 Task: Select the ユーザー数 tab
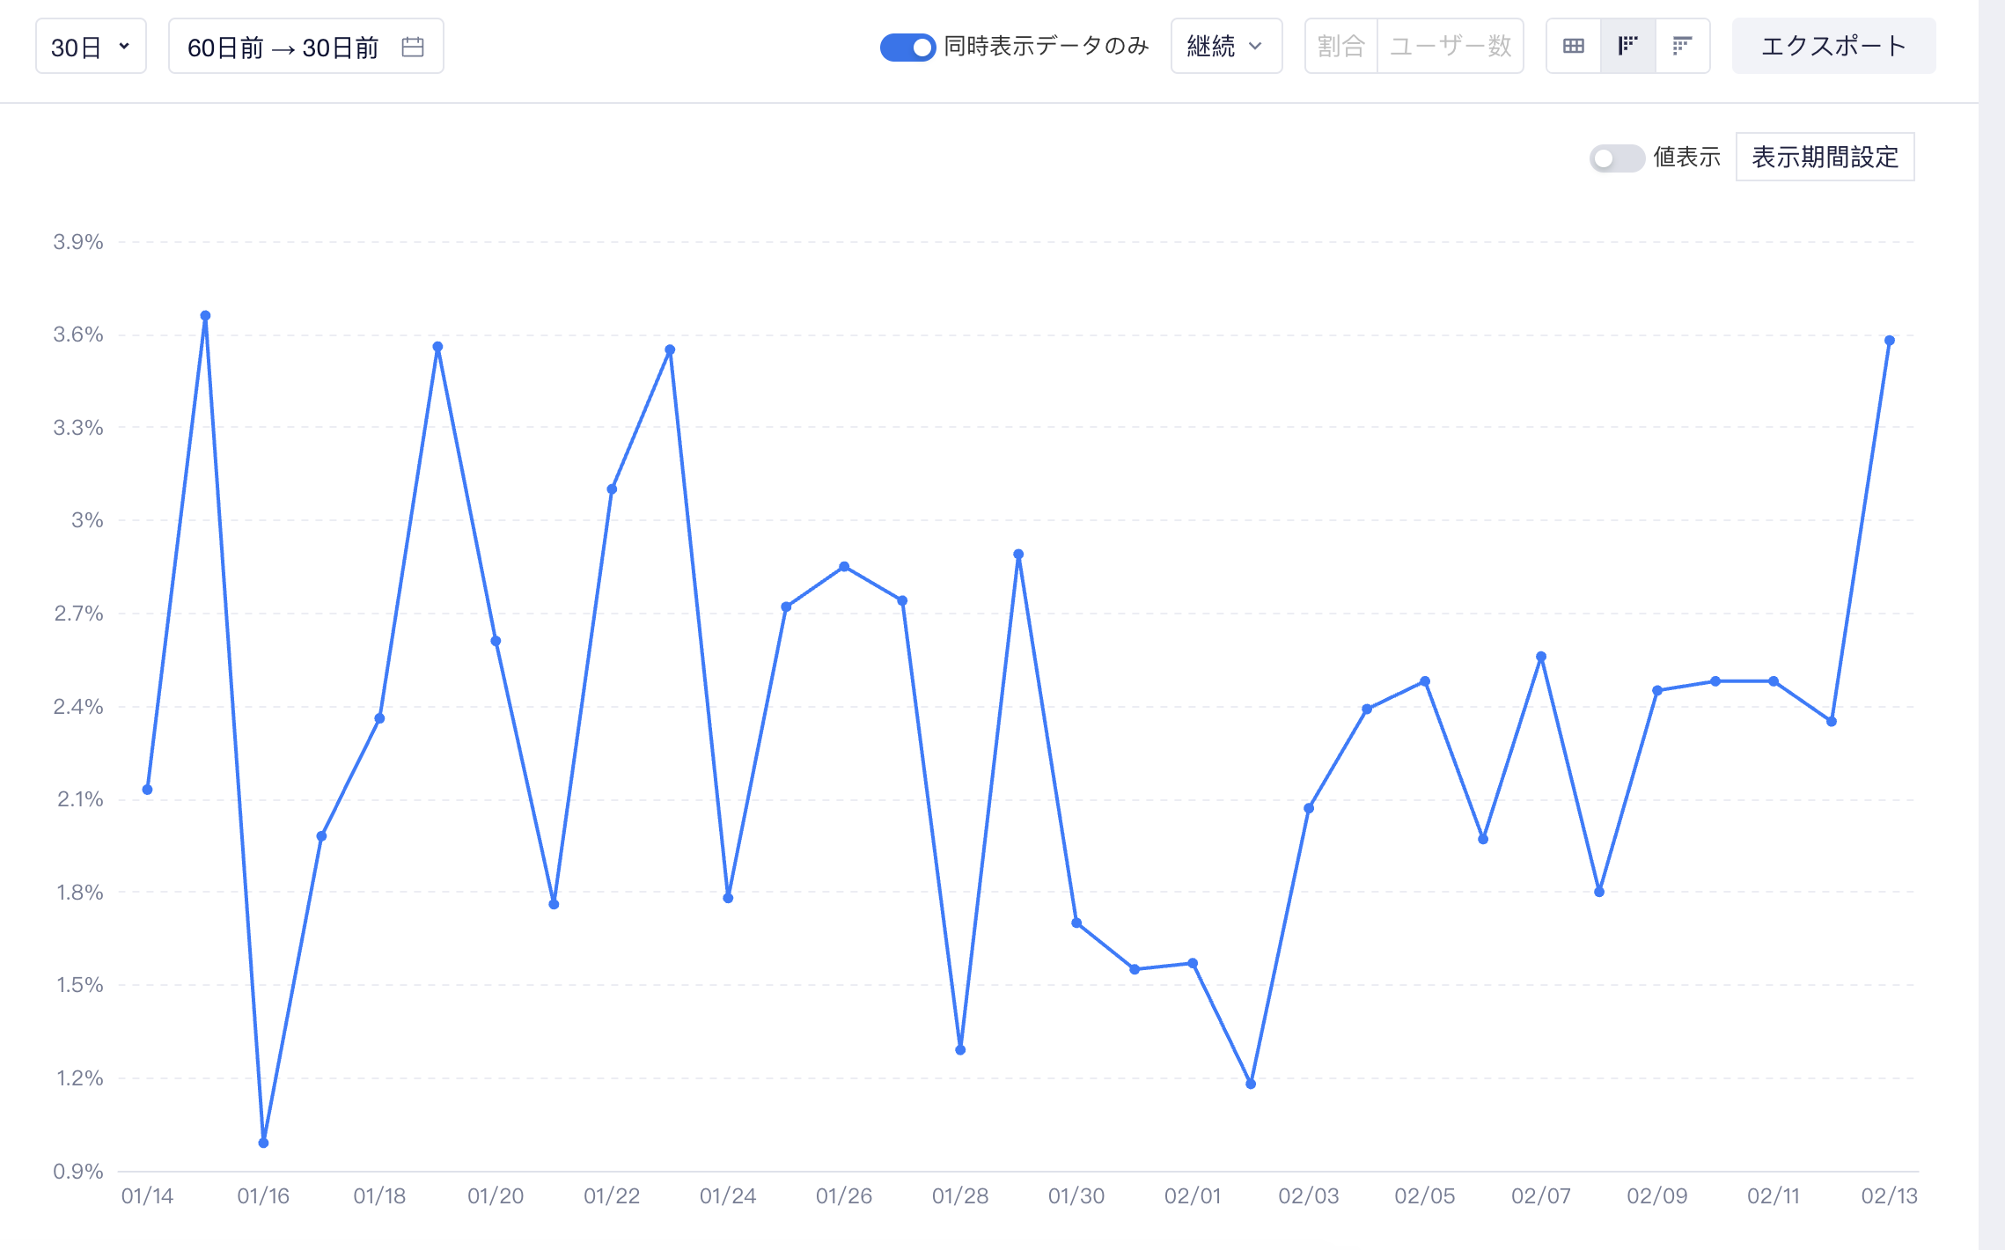[x=1451, y=46]
